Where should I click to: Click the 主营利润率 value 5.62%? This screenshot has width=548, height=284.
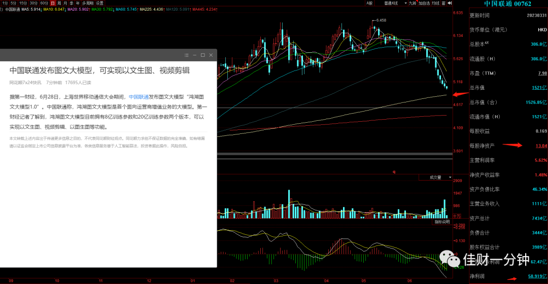[x=541, y=160]
